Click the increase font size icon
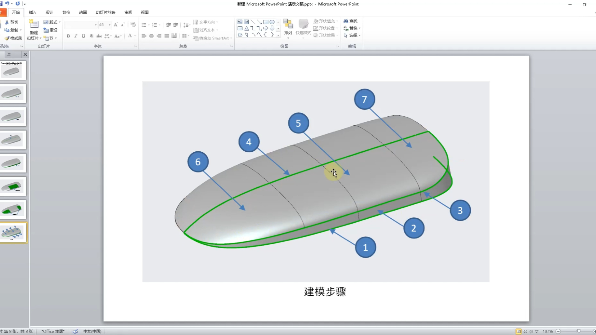The height and width of the screenshot is (335, 596). [x=115, y=25]
